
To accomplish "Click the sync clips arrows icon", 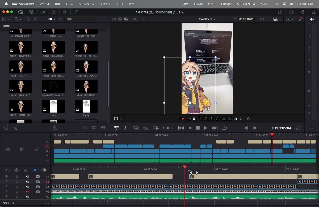I will pos(27,19).
